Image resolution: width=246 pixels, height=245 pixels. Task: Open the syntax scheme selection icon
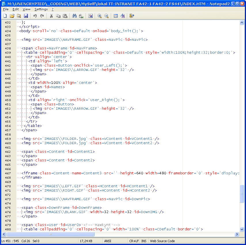click(x=116, y=16)
